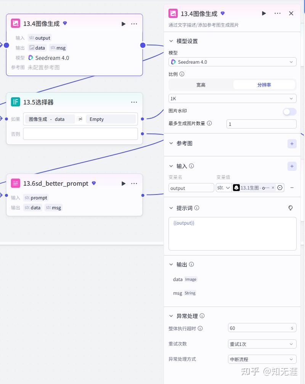Click the 图像生成 - data condition field
Image resolution: width=305 pixels, height=384 pixels.
(x=50, y=119)
